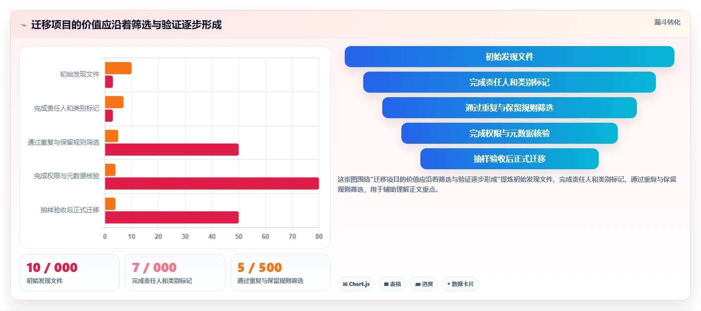Open the 7 / 000 完成责任人和类别标记 card
This screenshot has width=701, height=311.
click(x=175, y=272)
